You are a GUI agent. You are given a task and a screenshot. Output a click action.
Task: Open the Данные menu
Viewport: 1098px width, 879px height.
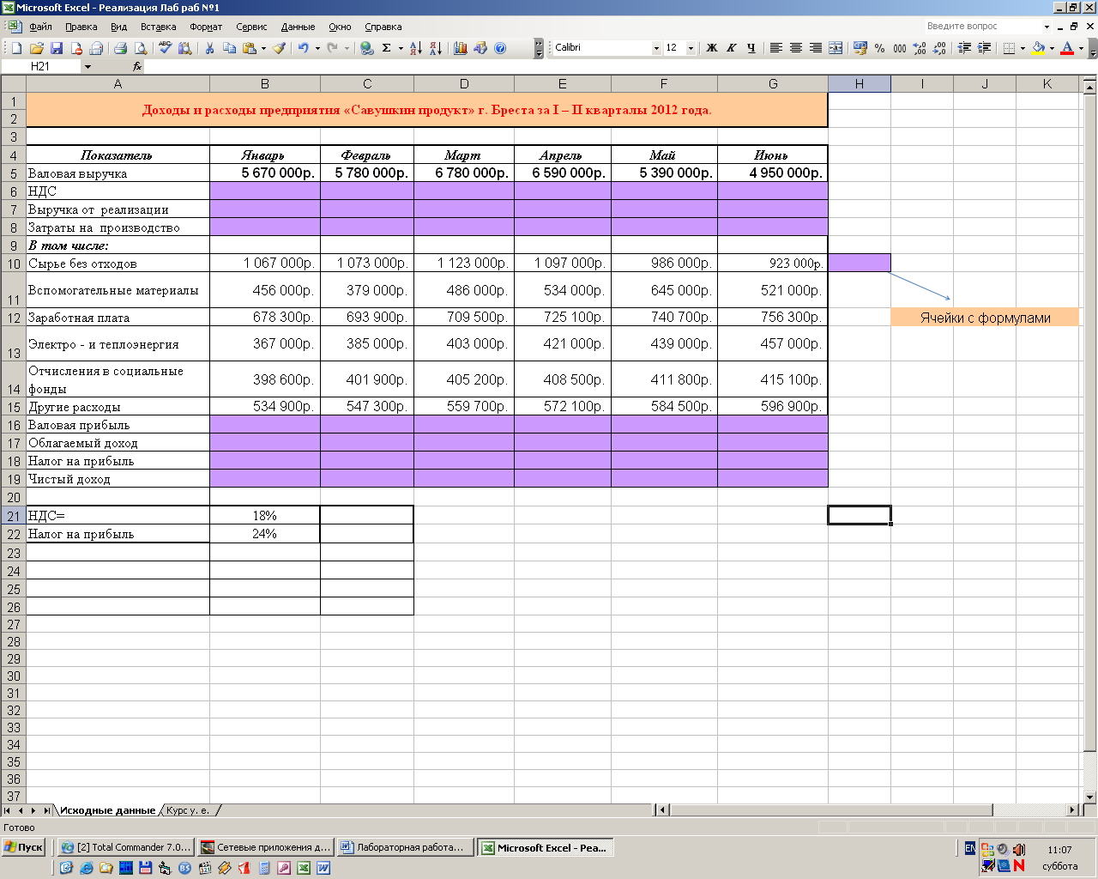(x=298, y=27)
